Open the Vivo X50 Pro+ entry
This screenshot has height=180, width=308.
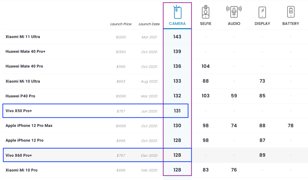coord(19,111)
